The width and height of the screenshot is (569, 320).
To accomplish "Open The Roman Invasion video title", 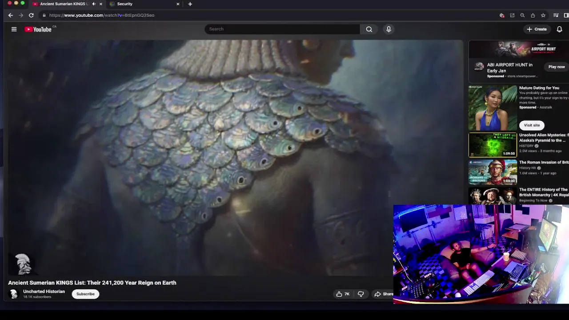I will tap(544, 162).
